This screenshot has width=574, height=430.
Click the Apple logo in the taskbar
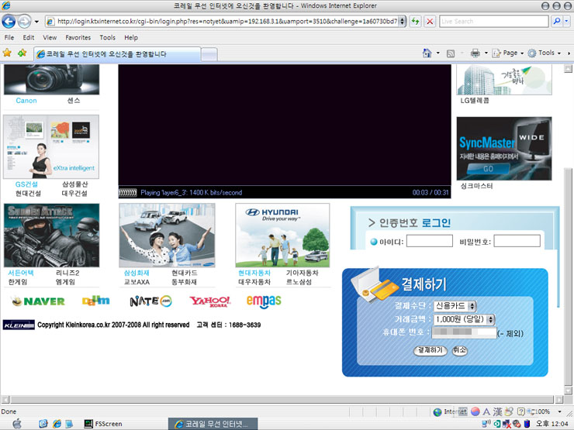click(x=17, y=424)
